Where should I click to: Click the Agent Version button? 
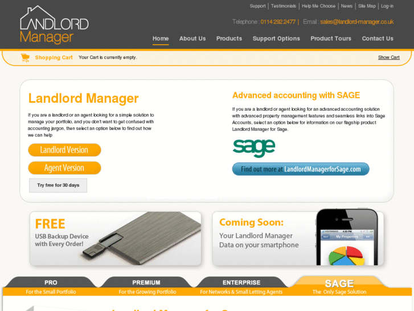pyautogui.click(x=64, y=168)
